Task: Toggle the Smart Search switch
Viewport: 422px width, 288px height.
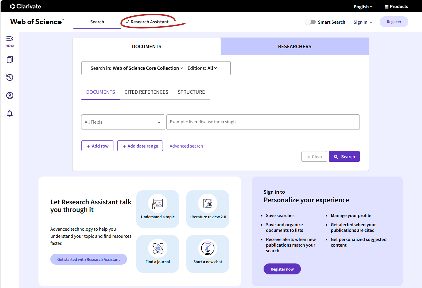Action: click(310, 22)
